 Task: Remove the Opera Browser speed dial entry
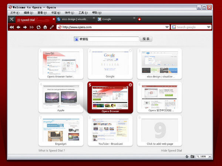click(130, 85)
